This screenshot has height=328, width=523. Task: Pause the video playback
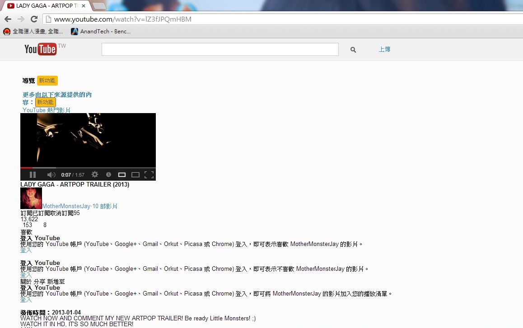[x=33, y=175]
